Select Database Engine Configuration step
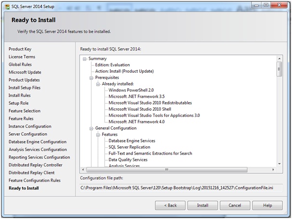The width and height of the screenshot is (292, 219). click(38, 142)
